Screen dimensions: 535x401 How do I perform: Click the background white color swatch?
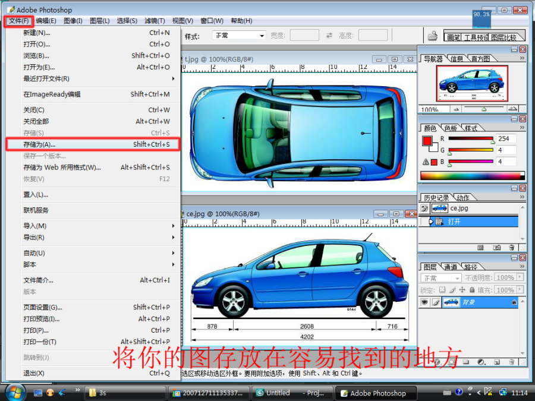[435, 148]
